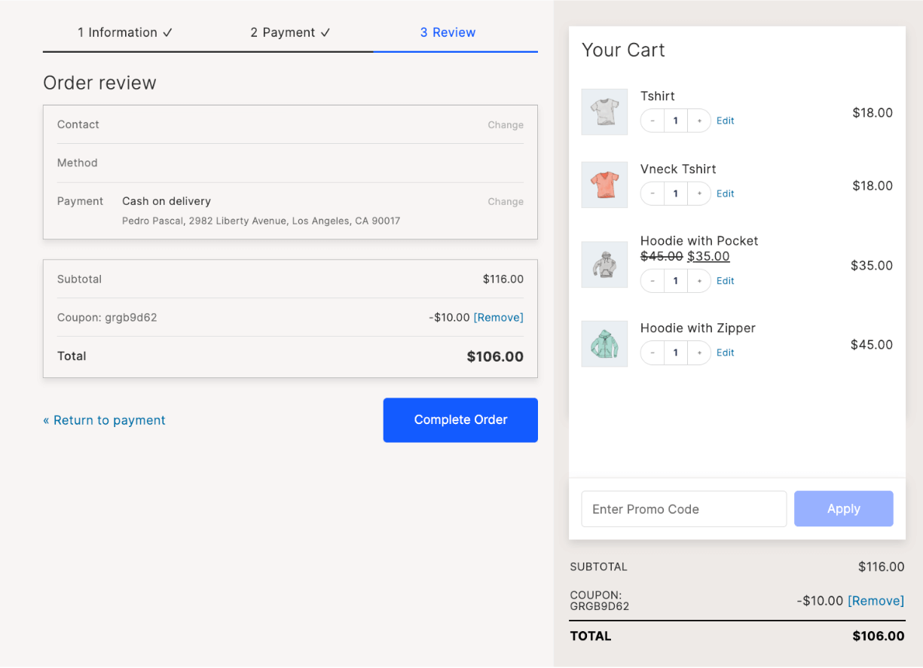Click the struck-through $45.00 price
Viewport: 923px width, 668px height.
662,256
